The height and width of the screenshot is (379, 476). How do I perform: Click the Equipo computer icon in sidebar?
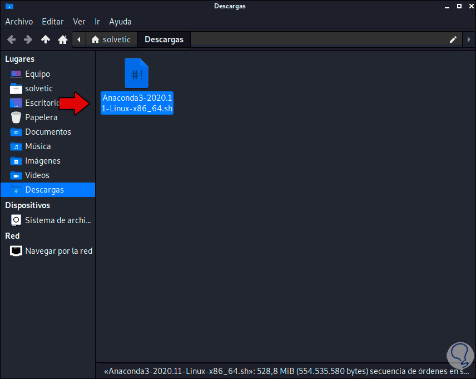coord(16,74)
